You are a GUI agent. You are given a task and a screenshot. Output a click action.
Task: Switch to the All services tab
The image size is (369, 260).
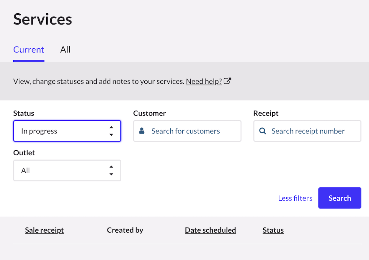65,50
